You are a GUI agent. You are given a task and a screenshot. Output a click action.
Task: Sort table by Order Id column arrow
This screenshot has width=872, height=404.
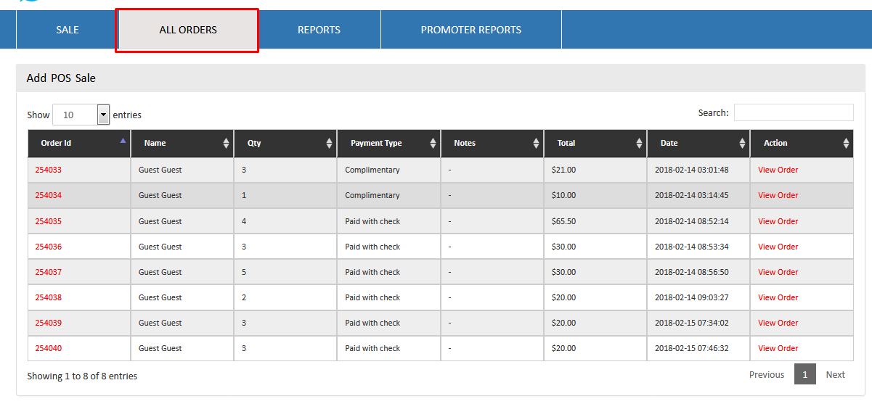123,141
